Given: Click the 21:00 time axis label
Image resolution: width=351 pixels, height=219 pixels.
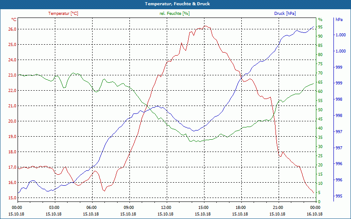Looking at the screenshot, I should [278, 208].
